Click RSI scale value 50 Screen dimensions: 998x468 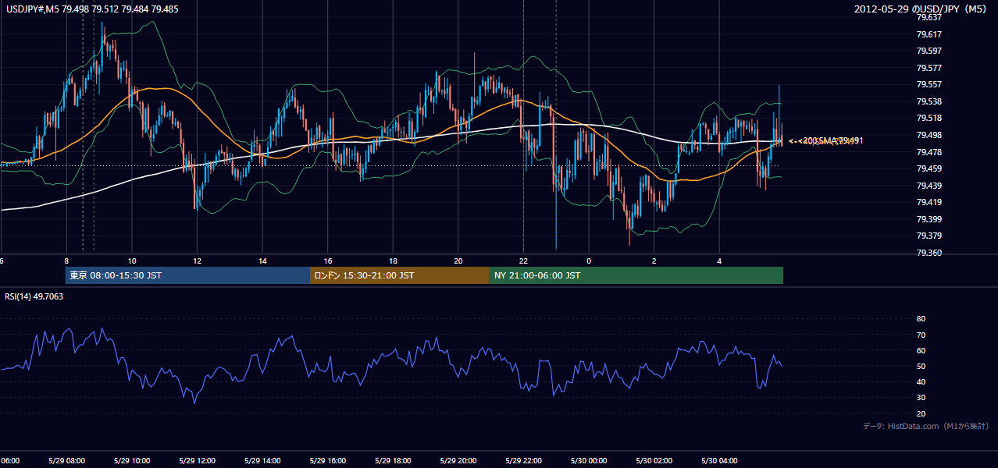(921, 366)
